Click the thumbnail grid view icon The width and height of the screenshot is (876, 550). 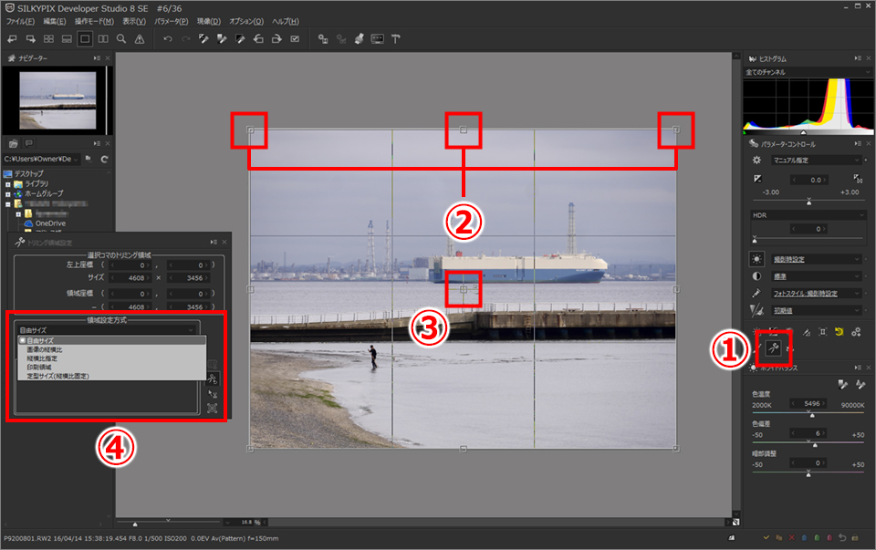point(49,39)
